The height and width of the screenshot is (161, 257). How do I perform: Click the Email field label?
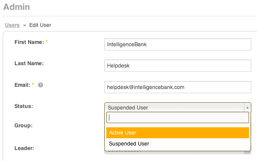pos(22,85)
